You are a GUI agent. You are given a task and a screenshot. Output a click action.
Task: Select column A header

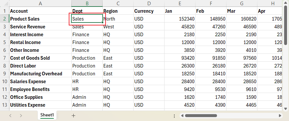40,3
